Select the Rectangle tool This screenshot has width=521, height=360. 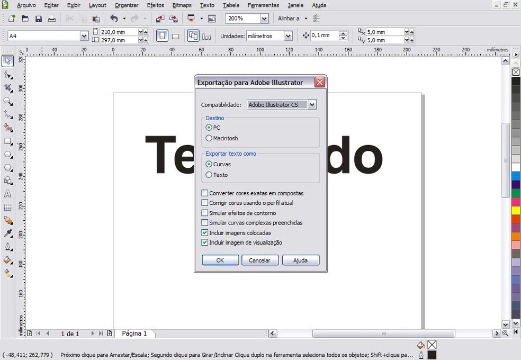[7, 141]
